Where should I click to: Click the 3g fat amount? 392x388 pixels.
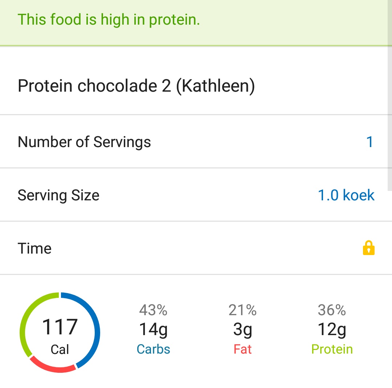(242, 329)
